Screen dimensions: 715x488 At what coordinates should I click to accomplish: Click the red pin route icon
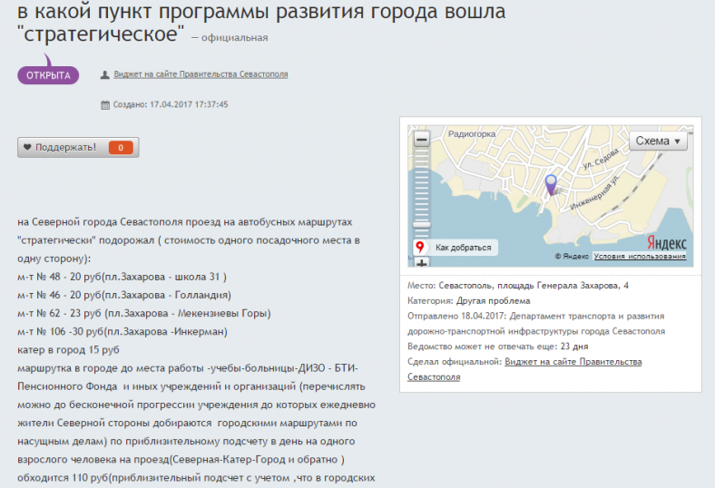420,247
